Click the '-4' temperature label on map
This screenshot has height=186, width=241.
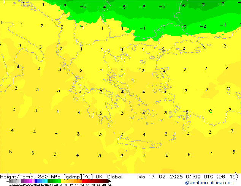[103, 7]
